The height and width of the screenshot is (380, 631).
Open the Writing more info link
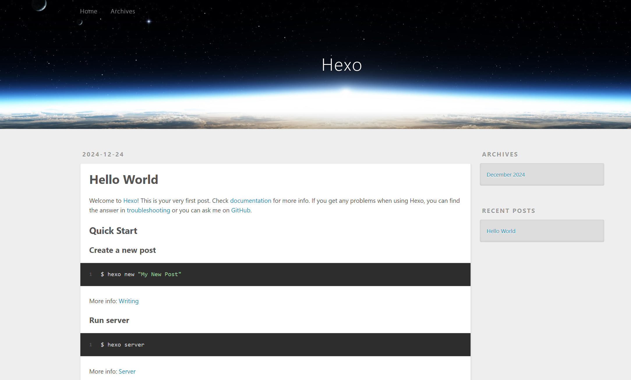pos(128,301)
